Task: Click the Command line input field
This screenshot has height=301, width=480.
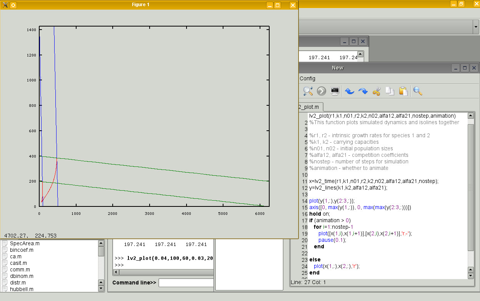Action: pyautogui.click(x=186, y=283)
